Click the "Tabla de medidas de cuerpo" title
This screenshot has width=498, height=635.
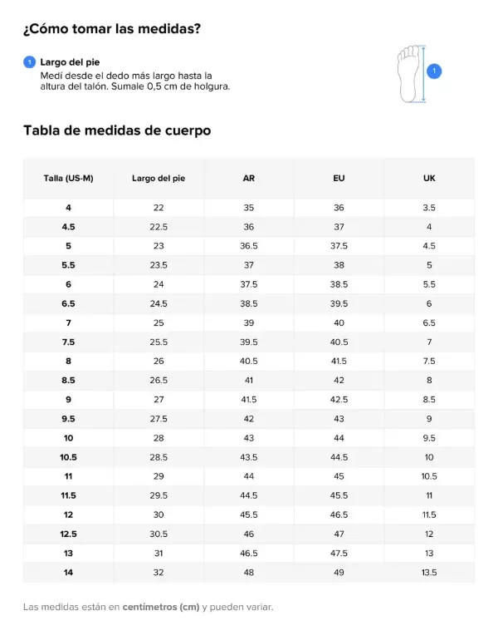(117, 130)
